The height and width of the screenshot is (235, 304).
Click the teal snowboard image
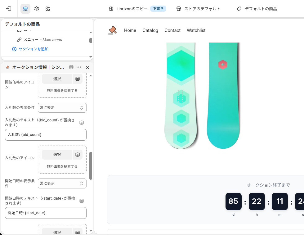223,96
